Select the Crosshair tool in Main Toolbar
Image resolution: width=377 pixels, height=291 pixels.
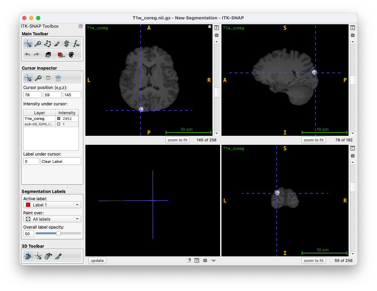[x=28, y=44]
